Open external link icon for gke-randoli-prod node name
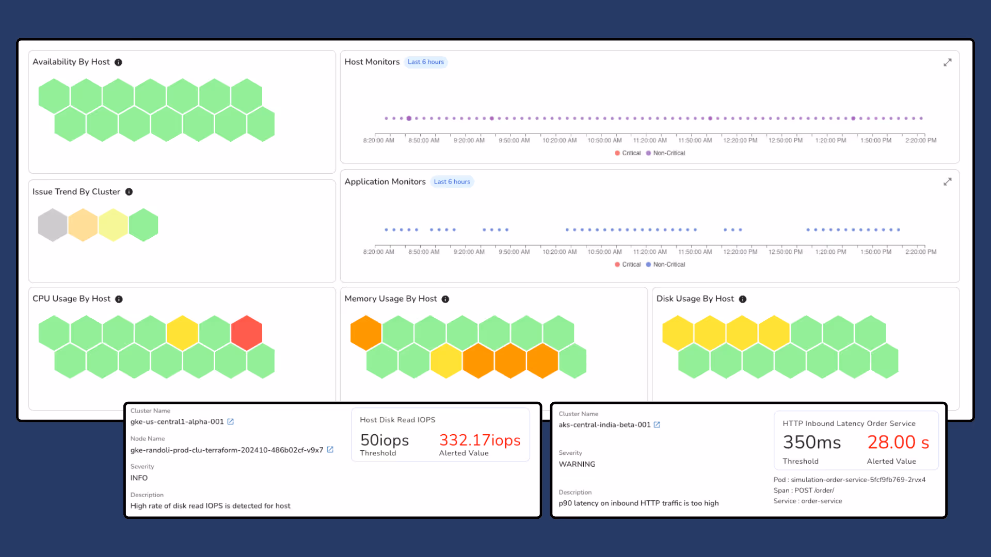The width and height of the screenshot is (991, 557). (330, 450)
